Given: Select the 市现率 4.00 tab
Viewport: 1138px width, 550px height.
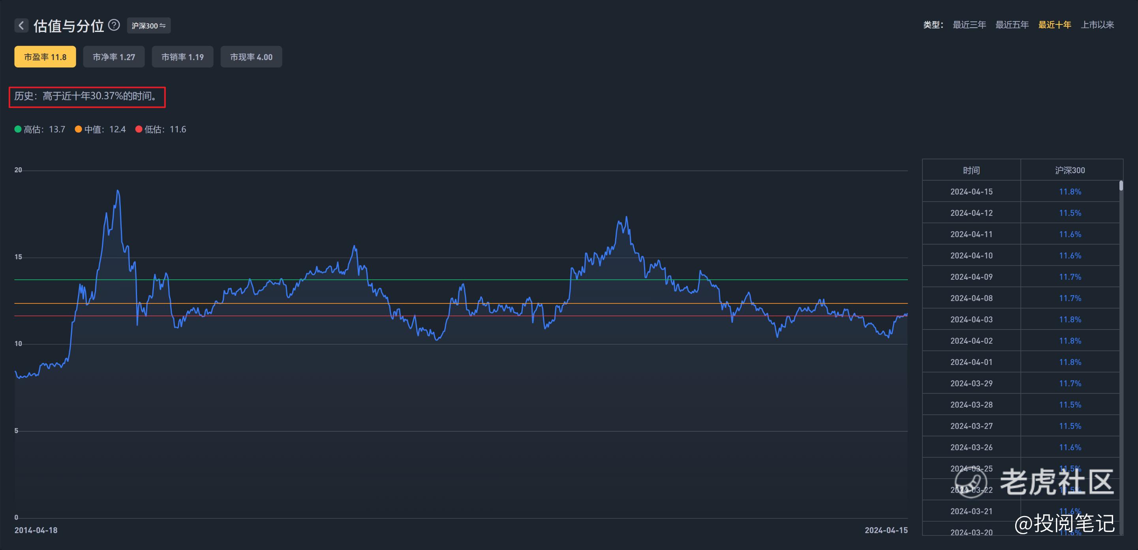Looking at the screenshot, I should 252,57.
